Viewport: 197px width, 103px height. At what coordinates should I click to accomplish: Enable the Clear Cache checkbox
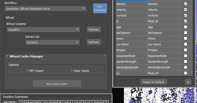(x=72, y=71)
